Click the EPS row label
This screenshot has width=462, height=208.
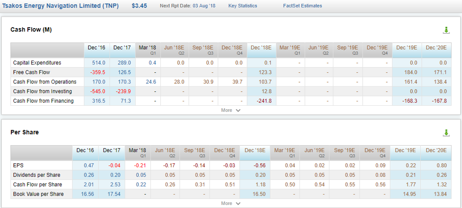click(18, 165)
